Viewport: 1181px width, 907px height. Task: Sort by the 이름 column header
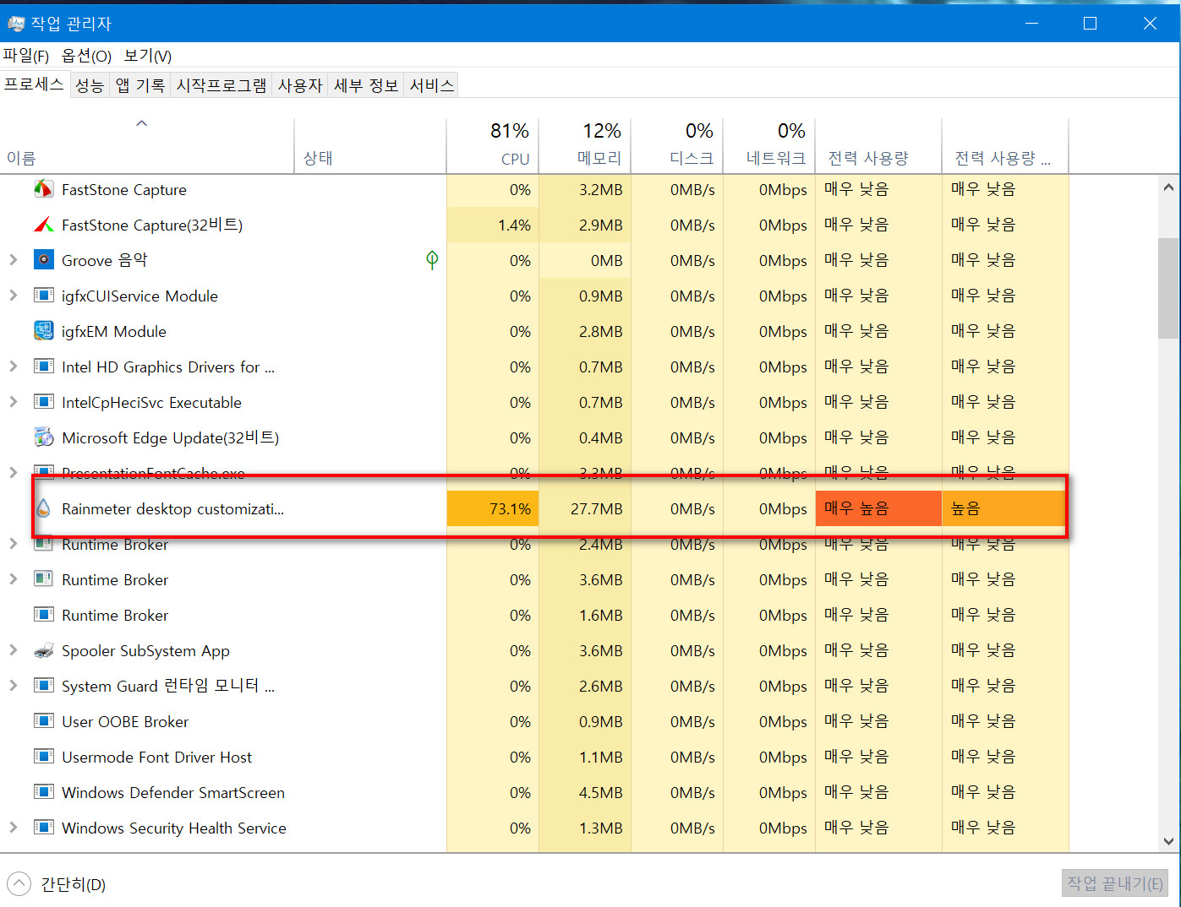[147, 146]
